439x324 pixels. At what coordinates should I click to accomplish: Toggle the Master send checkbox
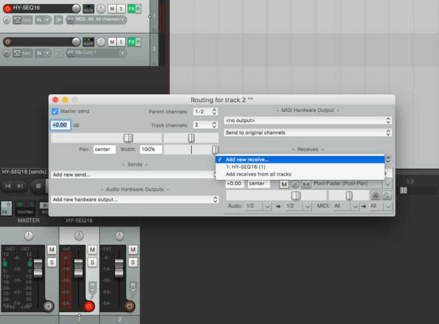pyautogui.click(x=55, y=111)
